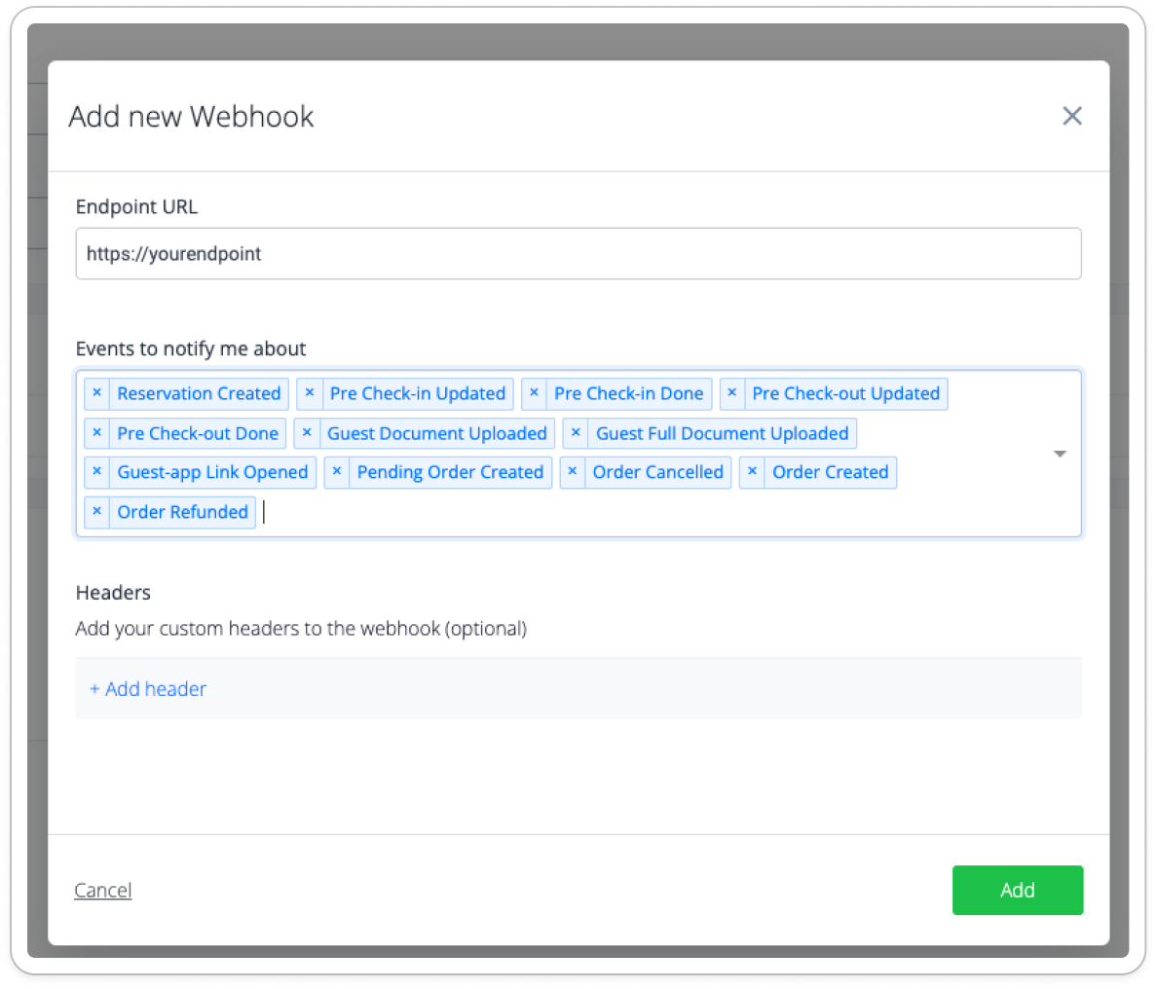Image resolution: width=1157 pixels, height=989 pixels.
Task: Click the Order Created tag label
Action: point(830,472)
